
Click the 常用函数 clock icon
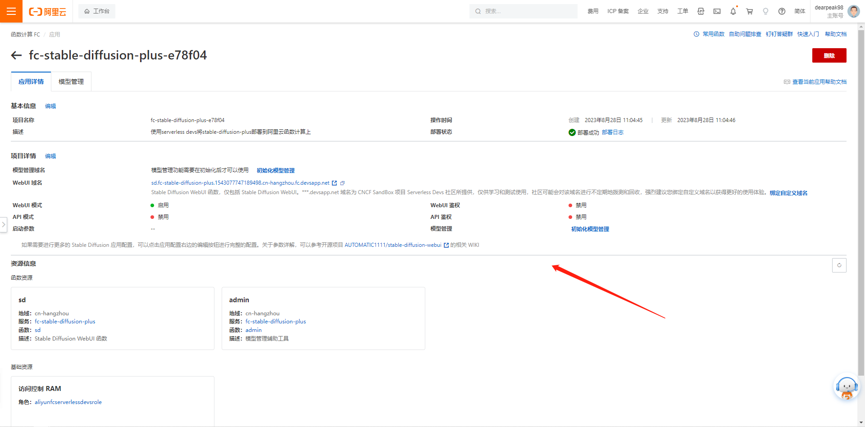tap(697, 34)
